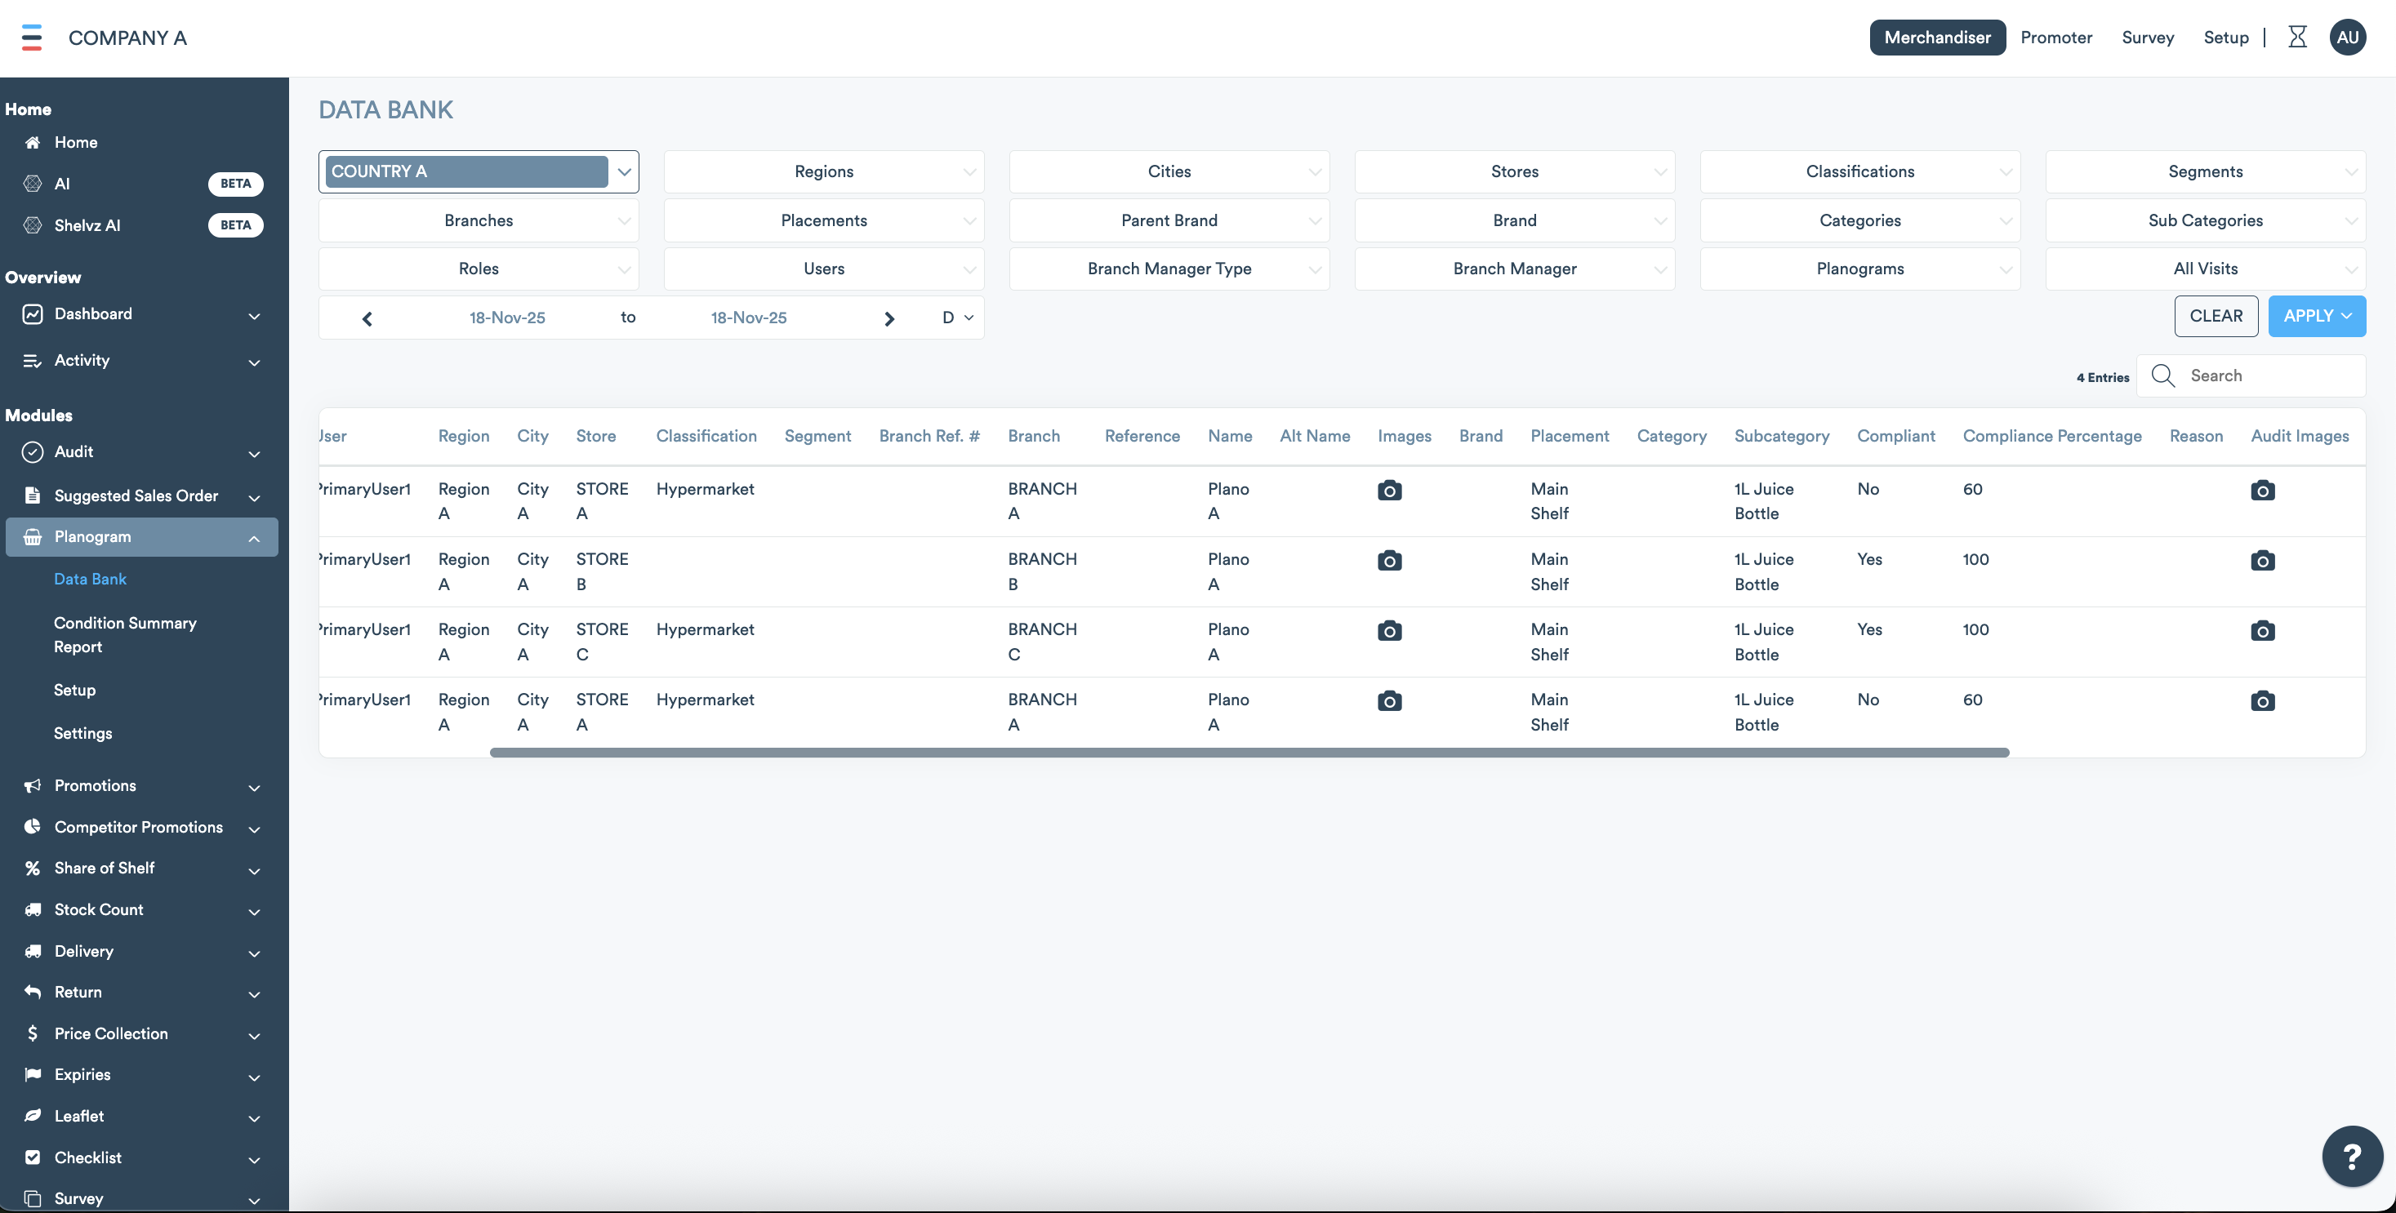Click the help question mark button

click(x=2351, y=1157)
